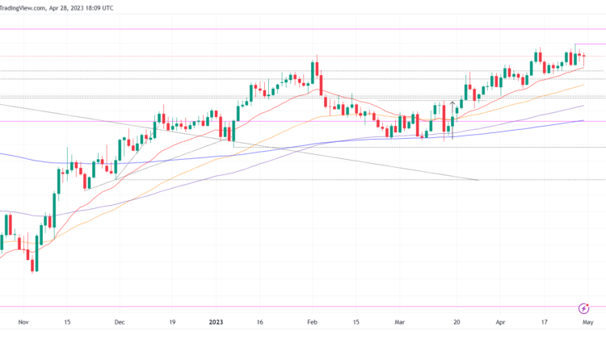Click the 17 date label before May
The height and width of the screenshot is (347, 606).
point(545,322)
